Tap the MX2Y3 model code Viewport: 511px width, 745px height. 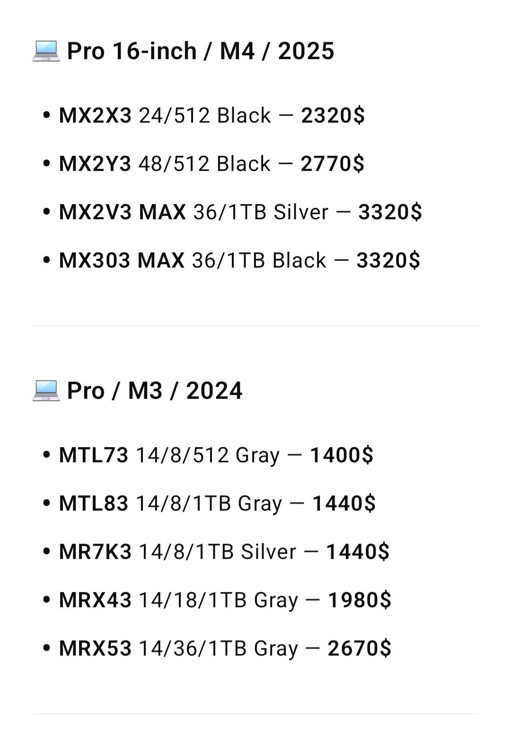(95, 164)
